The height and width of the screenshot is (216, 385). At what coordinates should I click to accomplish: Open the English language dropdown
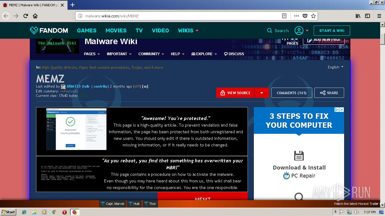[335, 67]
